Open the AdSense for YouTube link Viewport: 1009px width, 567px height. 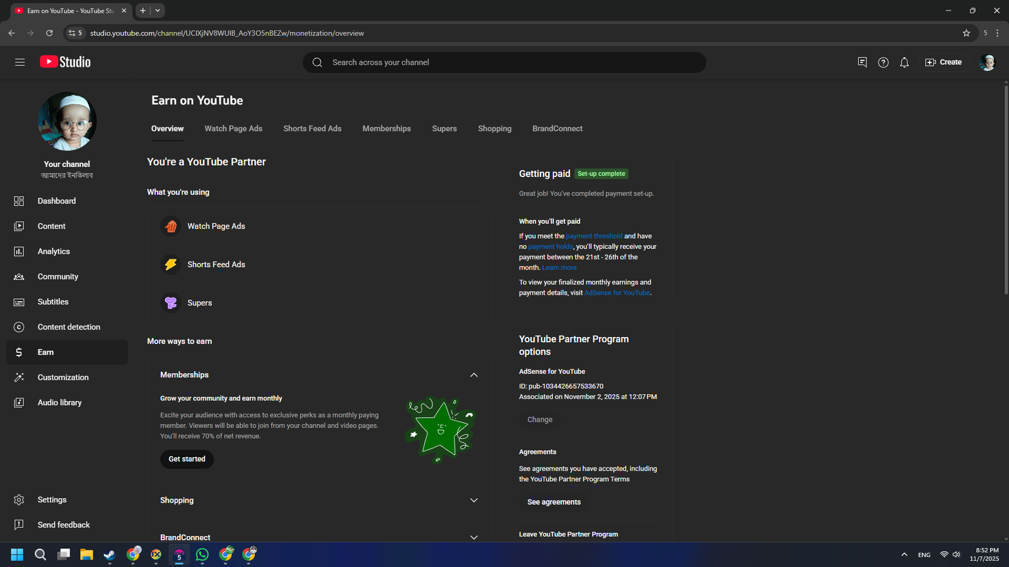coord(617,293)
